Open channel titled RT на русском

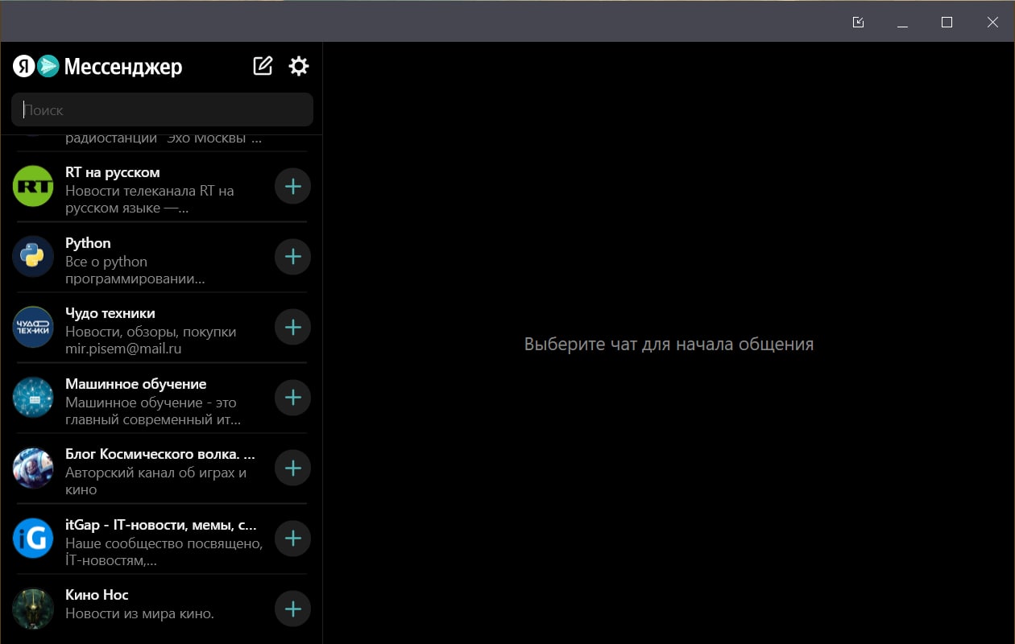tap(113, 172)
